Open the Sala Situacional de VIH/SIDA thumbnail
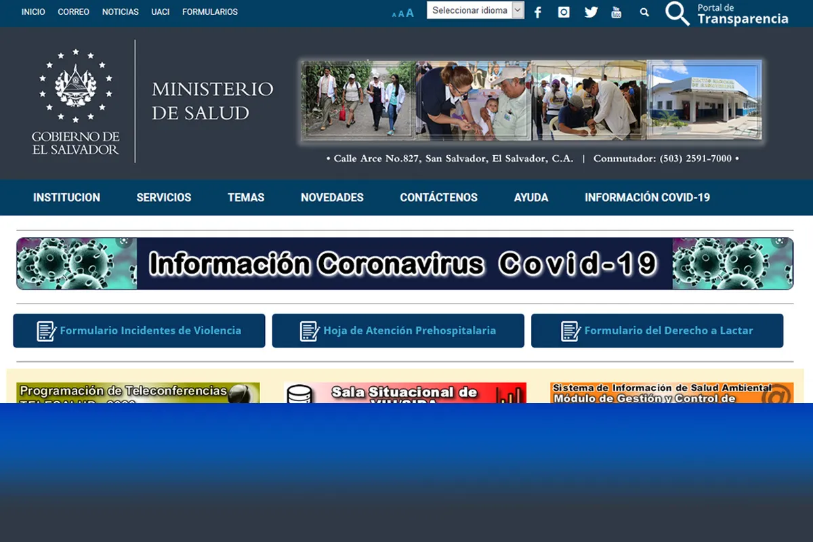The image size is (813, 542). pyautogui.click(x=404, y=393)
